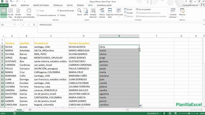Select the Hoja1 sheet tab
This screenshot has width=205, height=115.
19,110
